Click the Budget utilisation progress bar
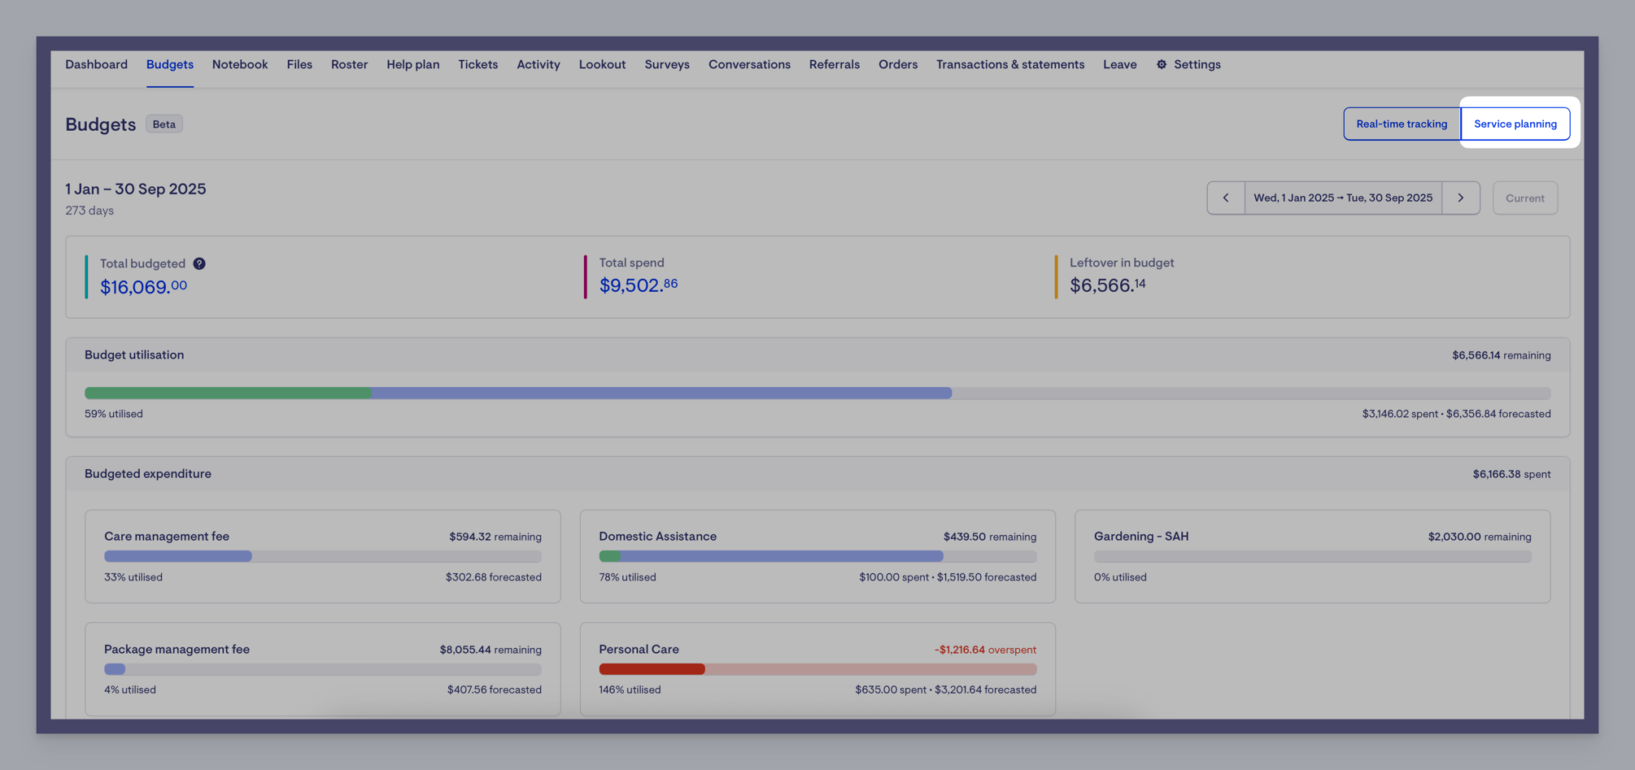 pyautogui.click(x=817, y=393)
